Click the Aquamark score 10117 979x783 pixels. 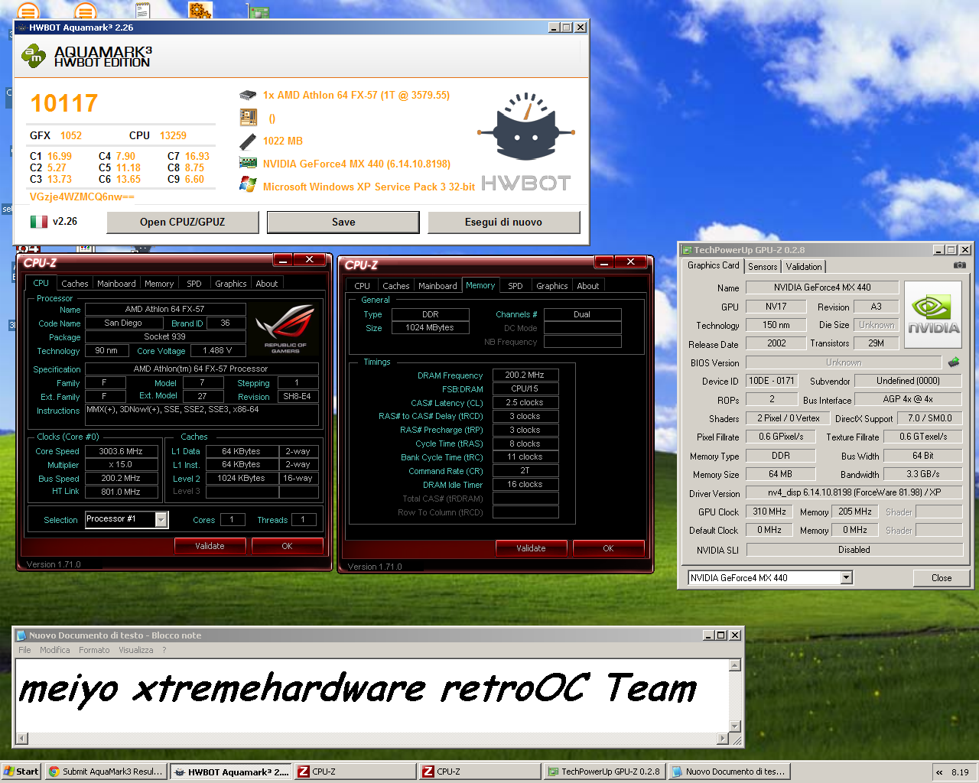pos(64,103)
